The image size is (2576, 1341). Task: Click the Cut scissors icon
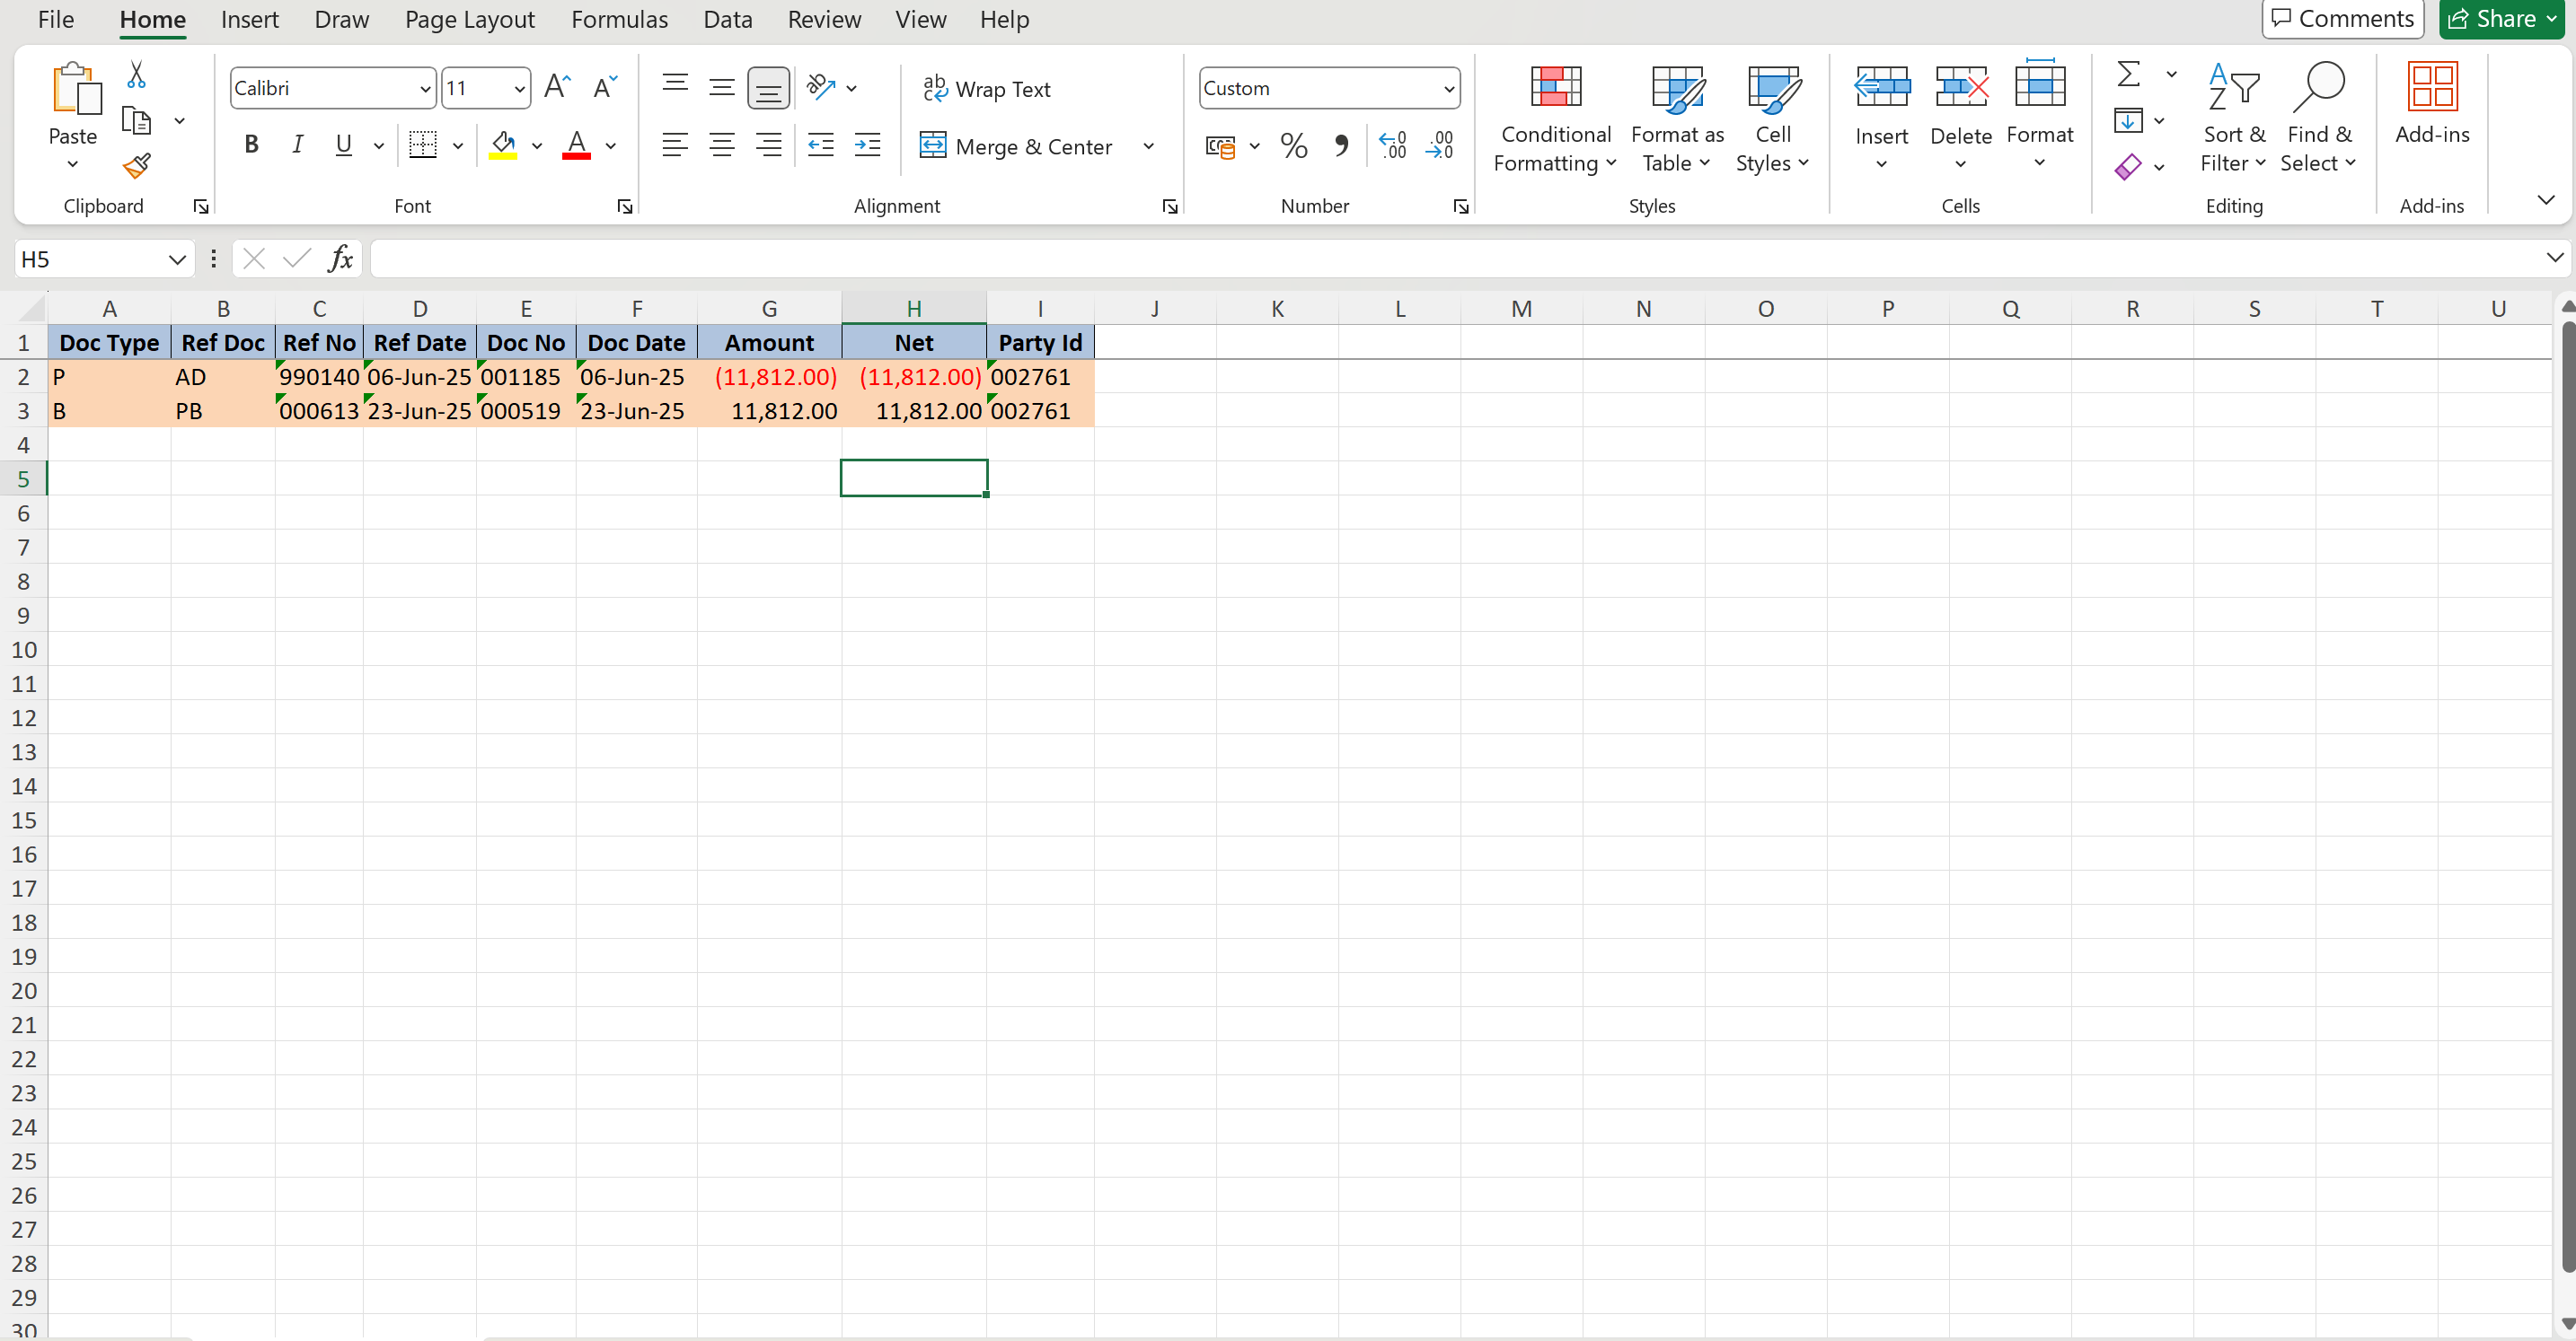point(137,74)
